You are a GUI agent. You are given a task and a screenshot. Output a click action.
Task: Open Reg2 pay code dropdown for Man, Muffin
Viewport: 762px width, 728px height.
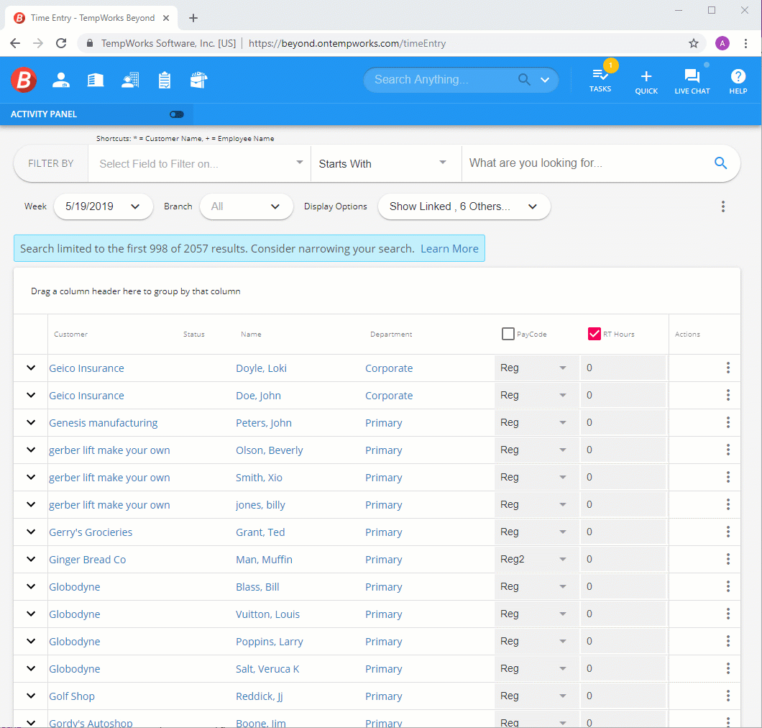[536, 559]
